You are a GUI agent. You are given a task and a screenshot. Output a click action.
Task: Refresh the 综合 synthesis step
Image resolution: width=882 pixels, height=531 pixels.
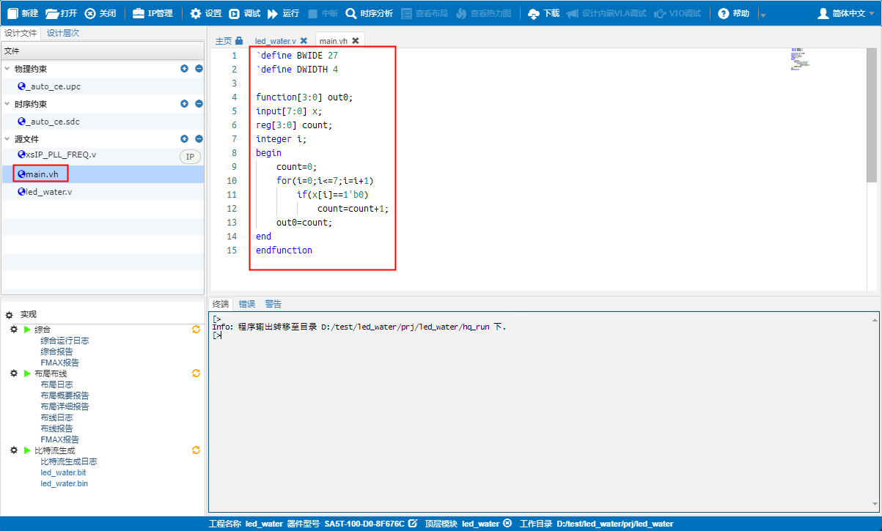(196, 329)
